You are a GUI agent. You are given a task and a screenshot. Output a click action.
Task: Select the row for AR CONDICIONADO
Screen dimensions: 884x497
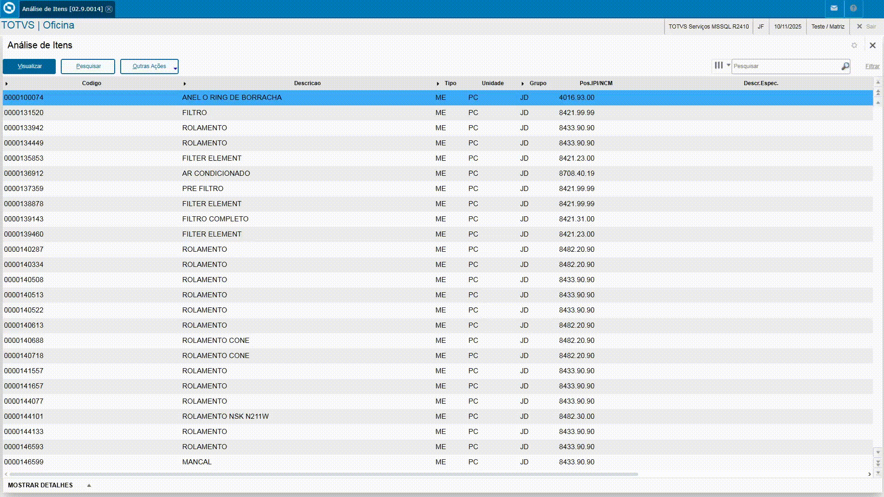(x=215, y=173)
